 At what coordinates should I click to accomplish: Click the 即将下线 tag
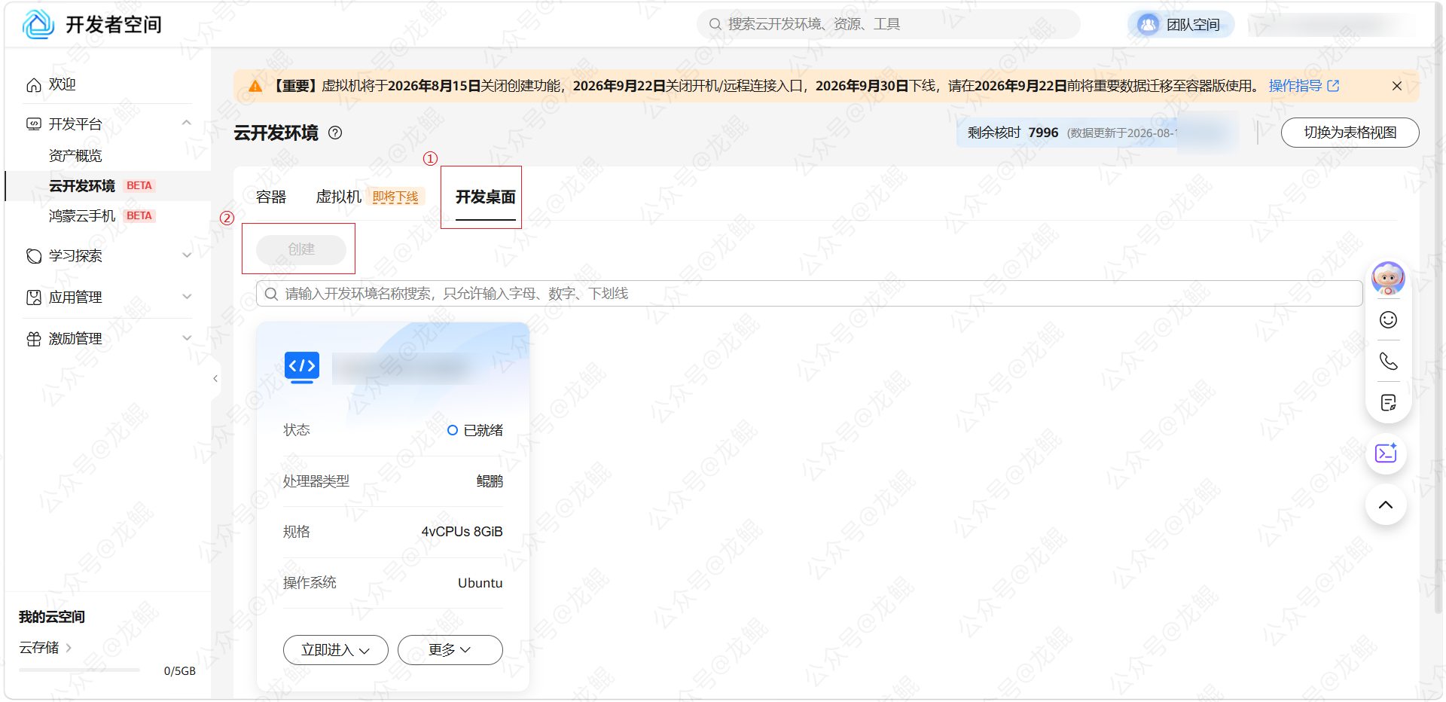(x=395, y=197)
